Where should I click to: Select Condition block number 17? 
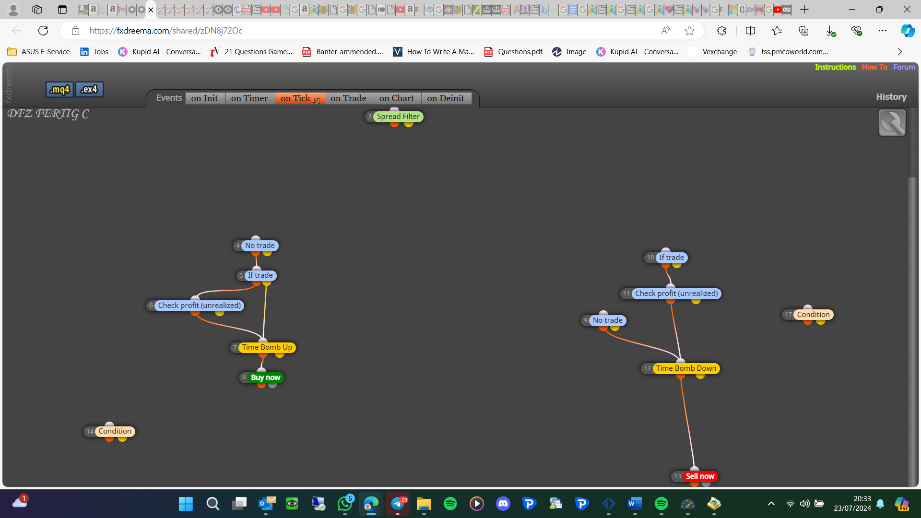pyautogui.click(x=813, y=315)
